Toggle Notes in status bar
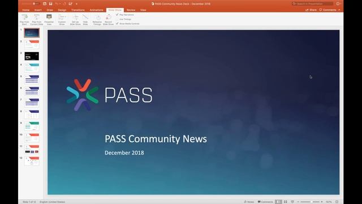The image size is (362, 204). point(249,202)
